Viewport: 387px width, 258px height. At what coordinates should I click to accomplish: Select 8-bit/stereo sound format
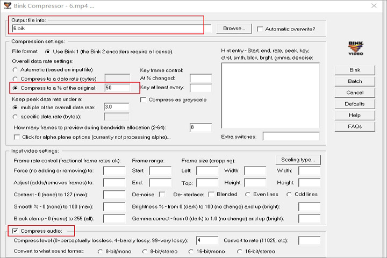click(145, 252)
